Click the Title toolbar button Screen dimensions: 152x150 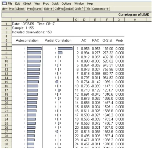[x=88, y=9]
